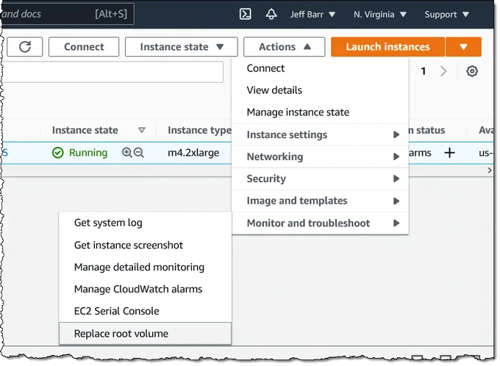Select Get instance screenshot
The height and width of the screenshot is (366, 500).
click(145, 245)
